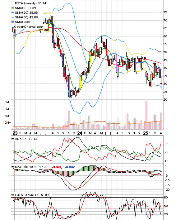This screenshot has width=176, height=220.
Task: Click the OptionChance.com watermark text
Action: click(29, 27)
